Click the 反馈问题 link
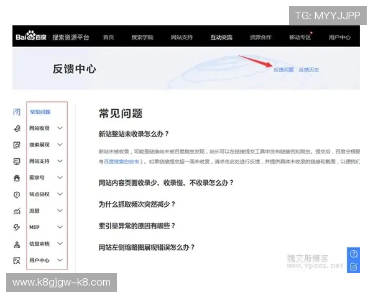The width and height of the screenshot is (373, 298). 283,70
